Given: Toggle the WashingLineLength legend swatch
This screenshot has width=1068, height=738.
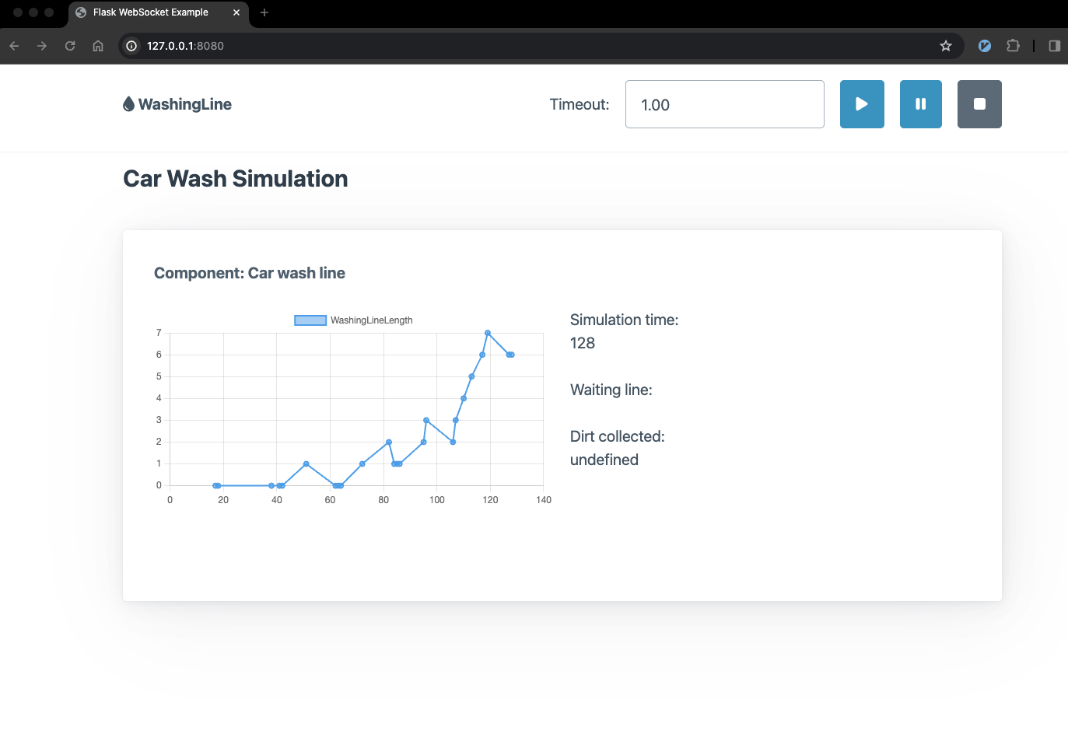Looking at the screenshot, I should tap(310, 320).
